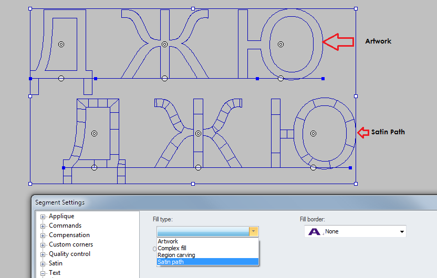Image resolution: width=437 pixels, height=278 pixels.
Task: Choose Complex fill in the list
Action: click(172, 248)
